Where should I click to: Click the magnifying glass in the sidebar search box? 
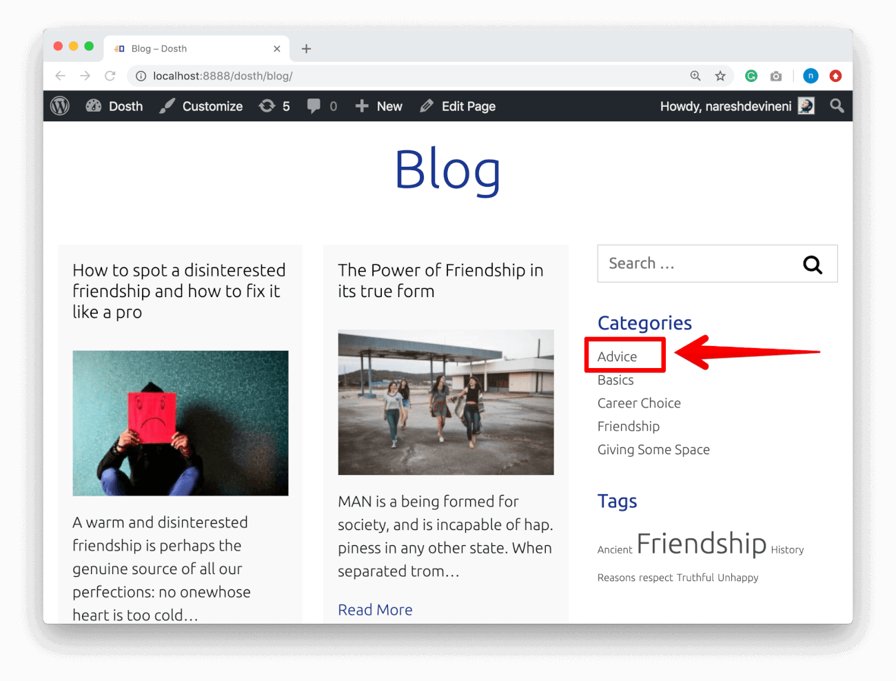tap(812, 264)
